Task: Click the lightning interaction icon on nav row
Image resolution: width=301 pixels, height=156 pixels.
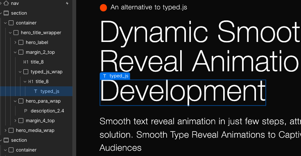Action: coord(67,3)
